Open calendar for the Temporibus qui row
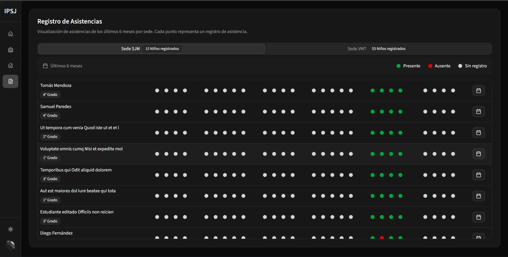The image size is (508, 257). (478, 175)
